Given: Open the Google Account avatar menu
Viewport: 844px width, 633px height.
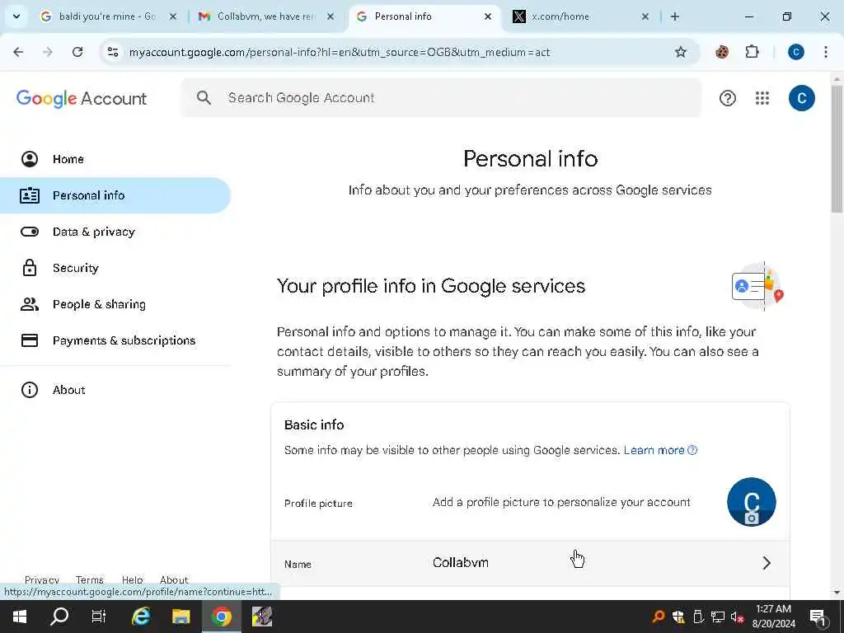Looking at the screenshot, I should click(801, 98).
